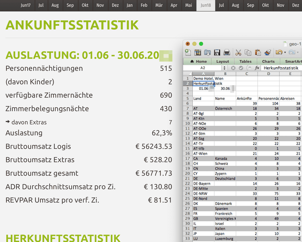Click the 'Abreisen' header cell
302x242 pixels.
[290, 99]
